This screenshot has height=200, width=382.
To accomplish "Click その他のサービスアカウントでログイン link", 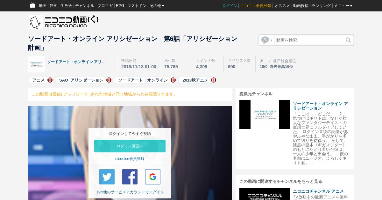I will click(x=130, y=192).
